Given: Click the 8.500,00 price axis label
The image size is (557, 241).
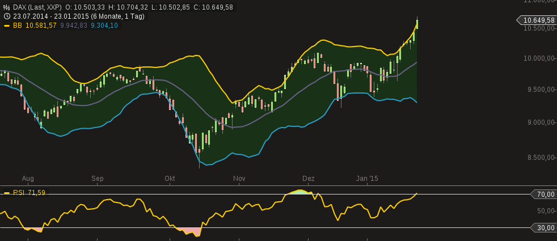Looking at the screenshot, I should (541, 158).
